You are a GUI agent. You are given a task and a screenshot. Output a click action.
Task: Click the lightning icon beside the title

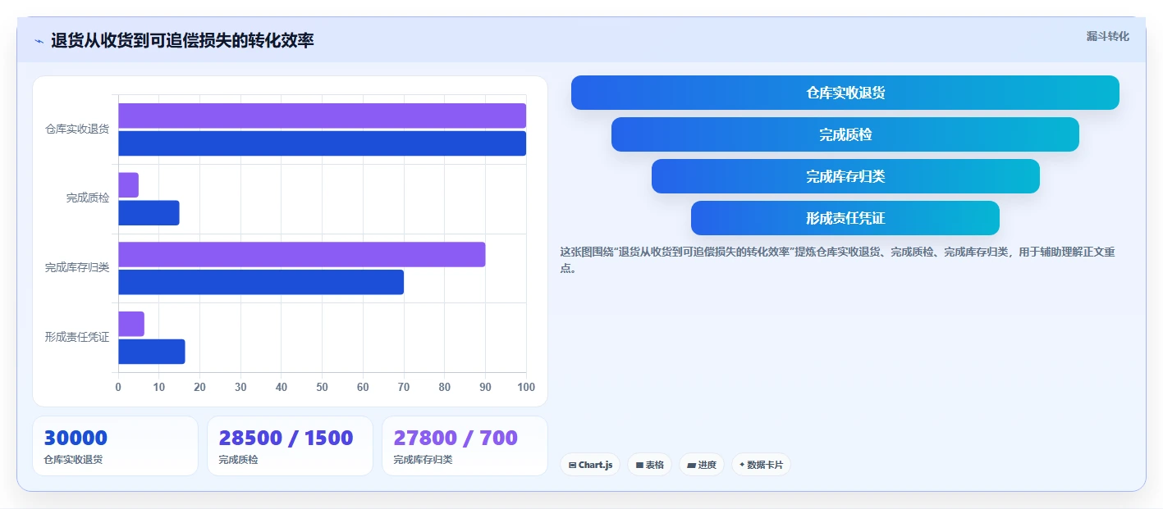[x=39, y=41]
